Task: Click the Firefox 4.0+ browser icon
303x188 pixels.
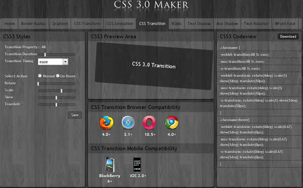Action: (x=106, y=123)
